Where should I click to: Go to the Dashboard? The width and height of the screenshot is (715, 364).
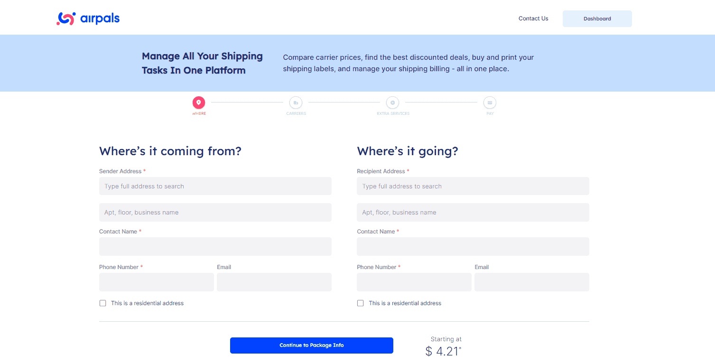[x=597, y=19]
